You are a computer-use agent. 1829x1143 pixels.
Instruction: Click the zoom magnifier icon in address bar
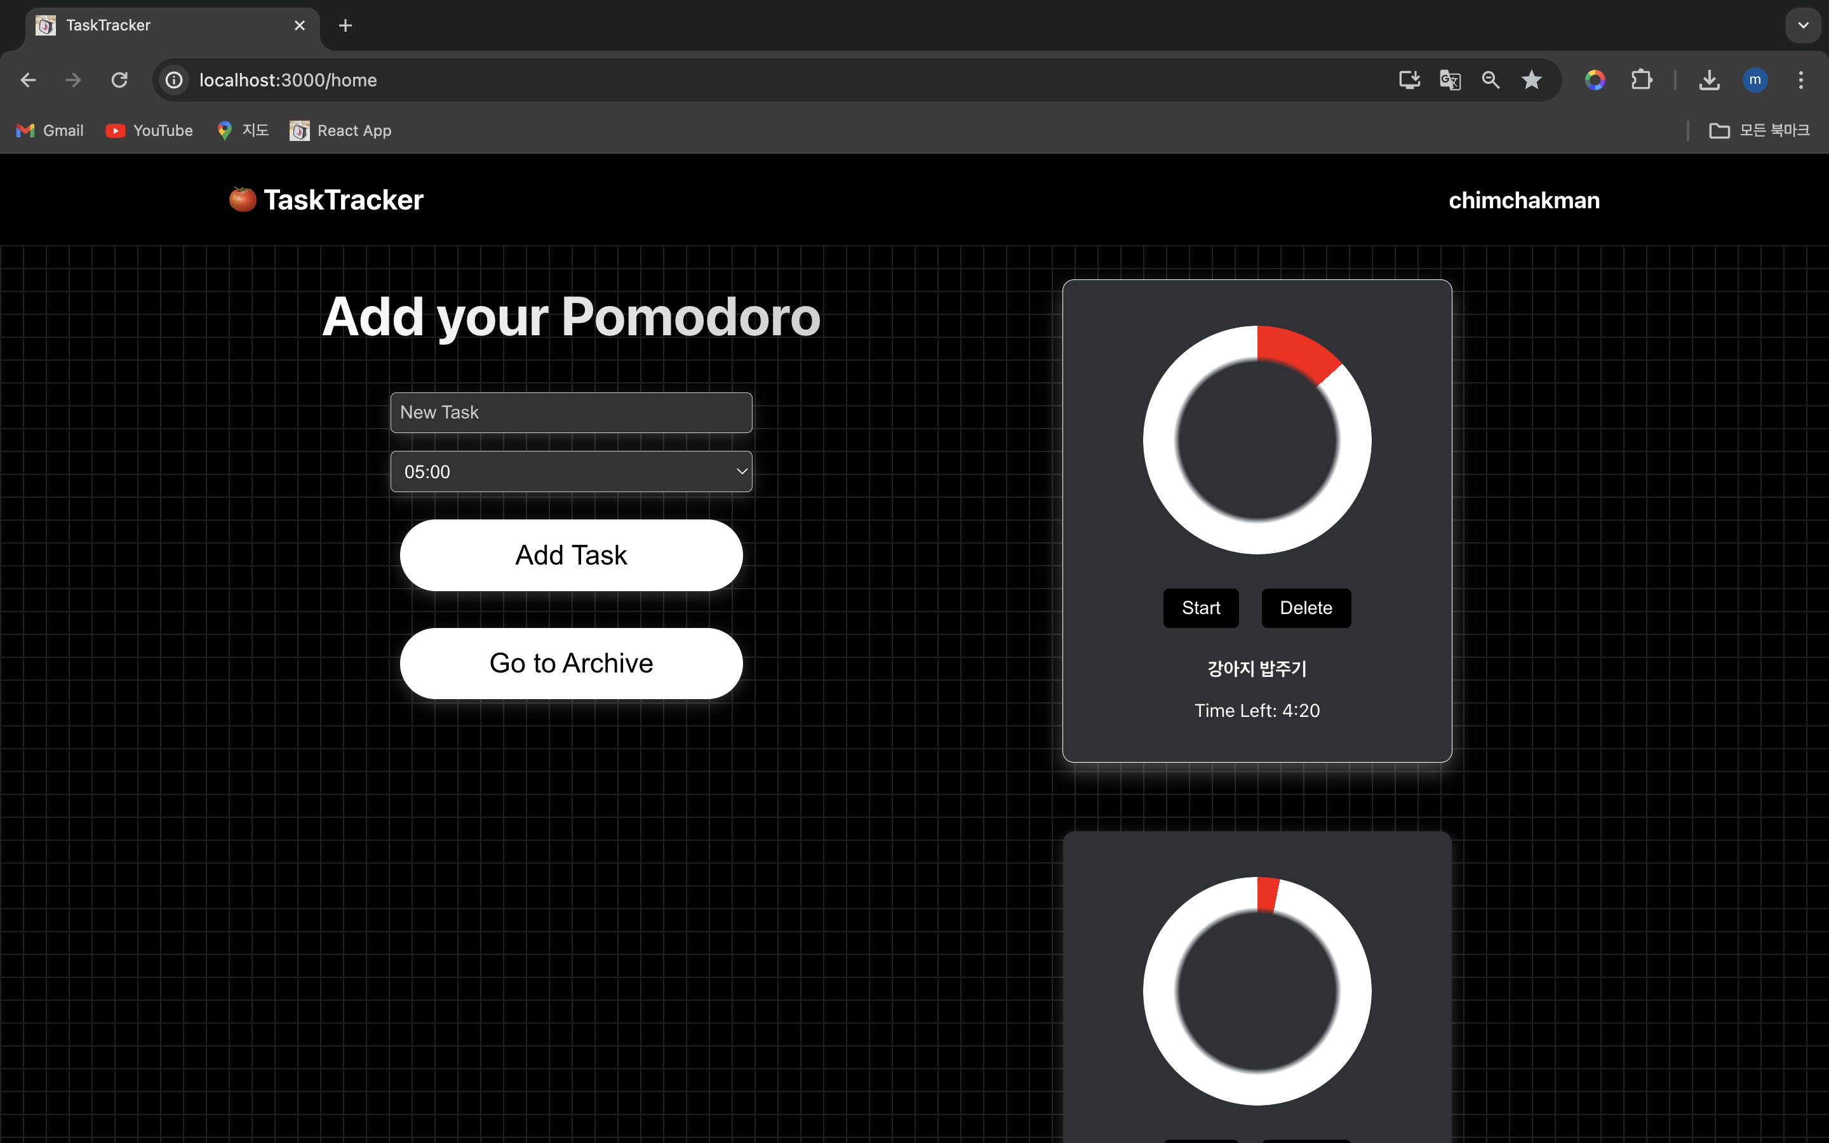[1491, 80]
